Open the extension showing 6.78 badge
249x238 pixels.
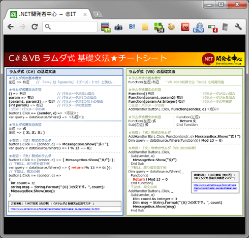point(199,27)
